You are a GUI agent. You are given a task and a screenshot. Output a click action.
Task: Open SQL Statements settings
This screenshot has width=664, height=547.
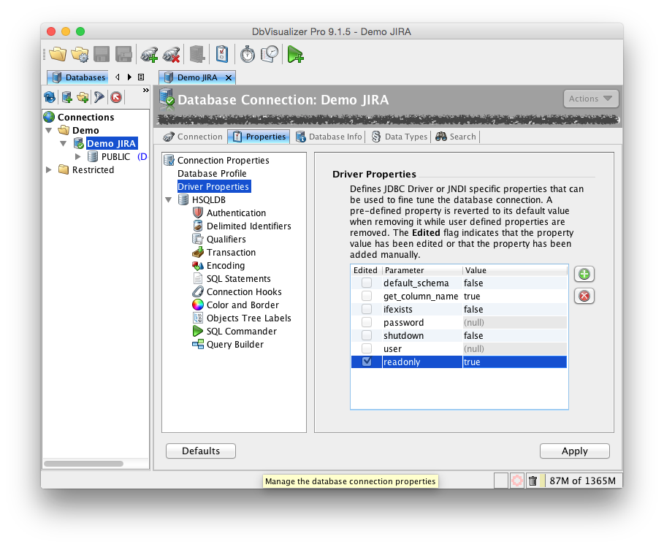coord(238,278)
